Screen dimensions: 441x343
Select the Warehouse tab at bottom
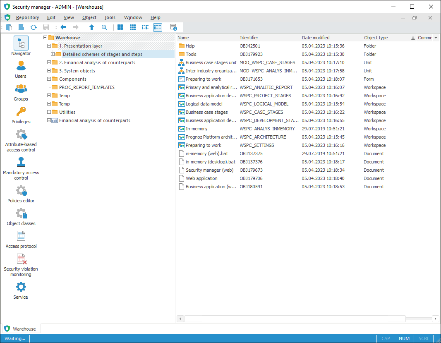tap(21, 329)
